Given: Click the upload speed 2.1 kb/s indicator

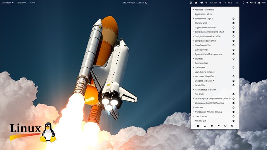Looking at the screenshot, I should [228, 3].
